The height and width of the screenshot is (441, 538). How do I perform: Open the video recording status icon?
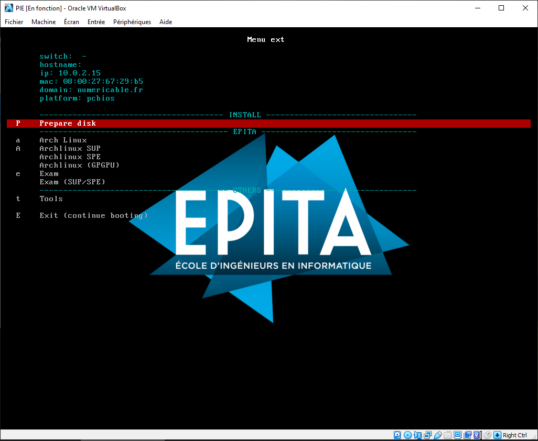point(467,435)
